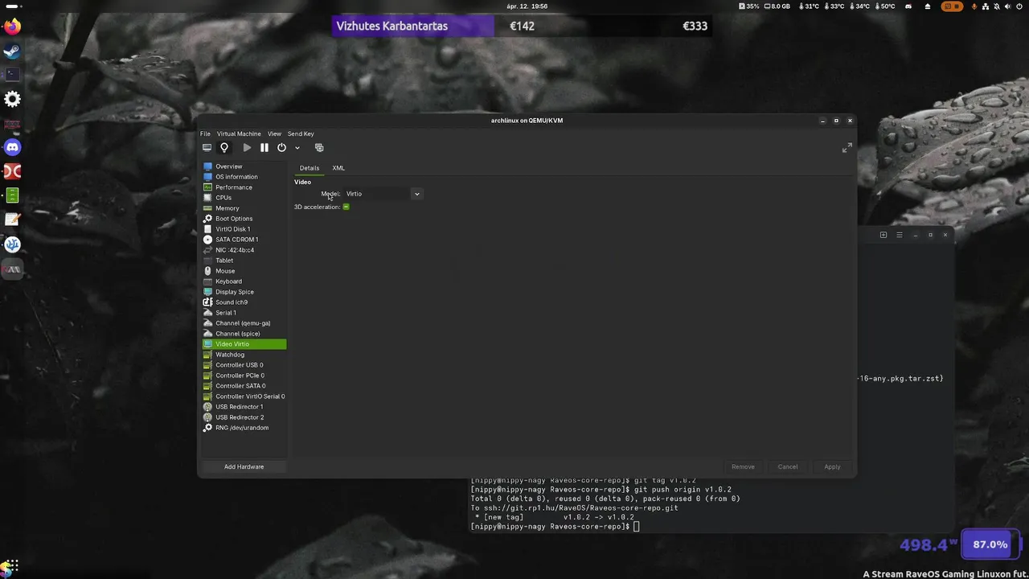1029x579 pixels.
Task: Open the Virtual Machine menu
Action: (239, 133)
